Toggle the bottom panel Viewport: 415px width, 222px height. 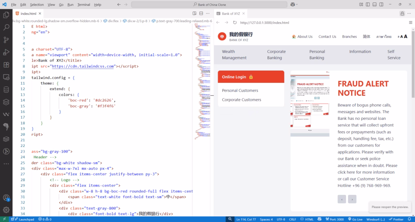click(374, 4)
